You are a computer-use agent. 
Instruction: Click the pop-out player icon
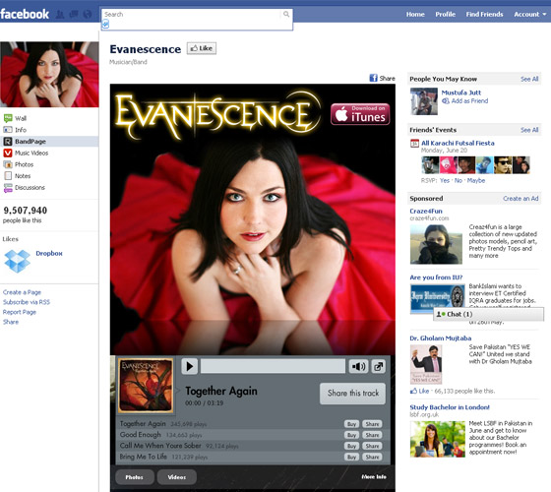(x=378, y=366)
